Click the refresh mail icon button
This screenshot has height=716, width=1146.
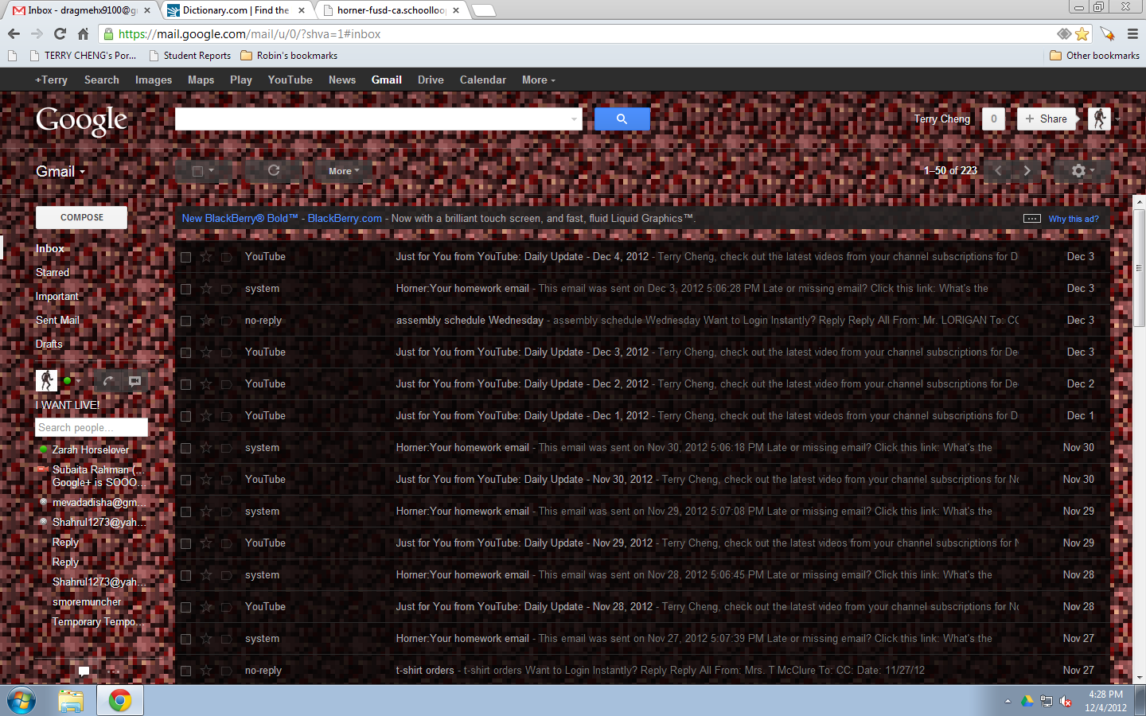tap(273, 171)
